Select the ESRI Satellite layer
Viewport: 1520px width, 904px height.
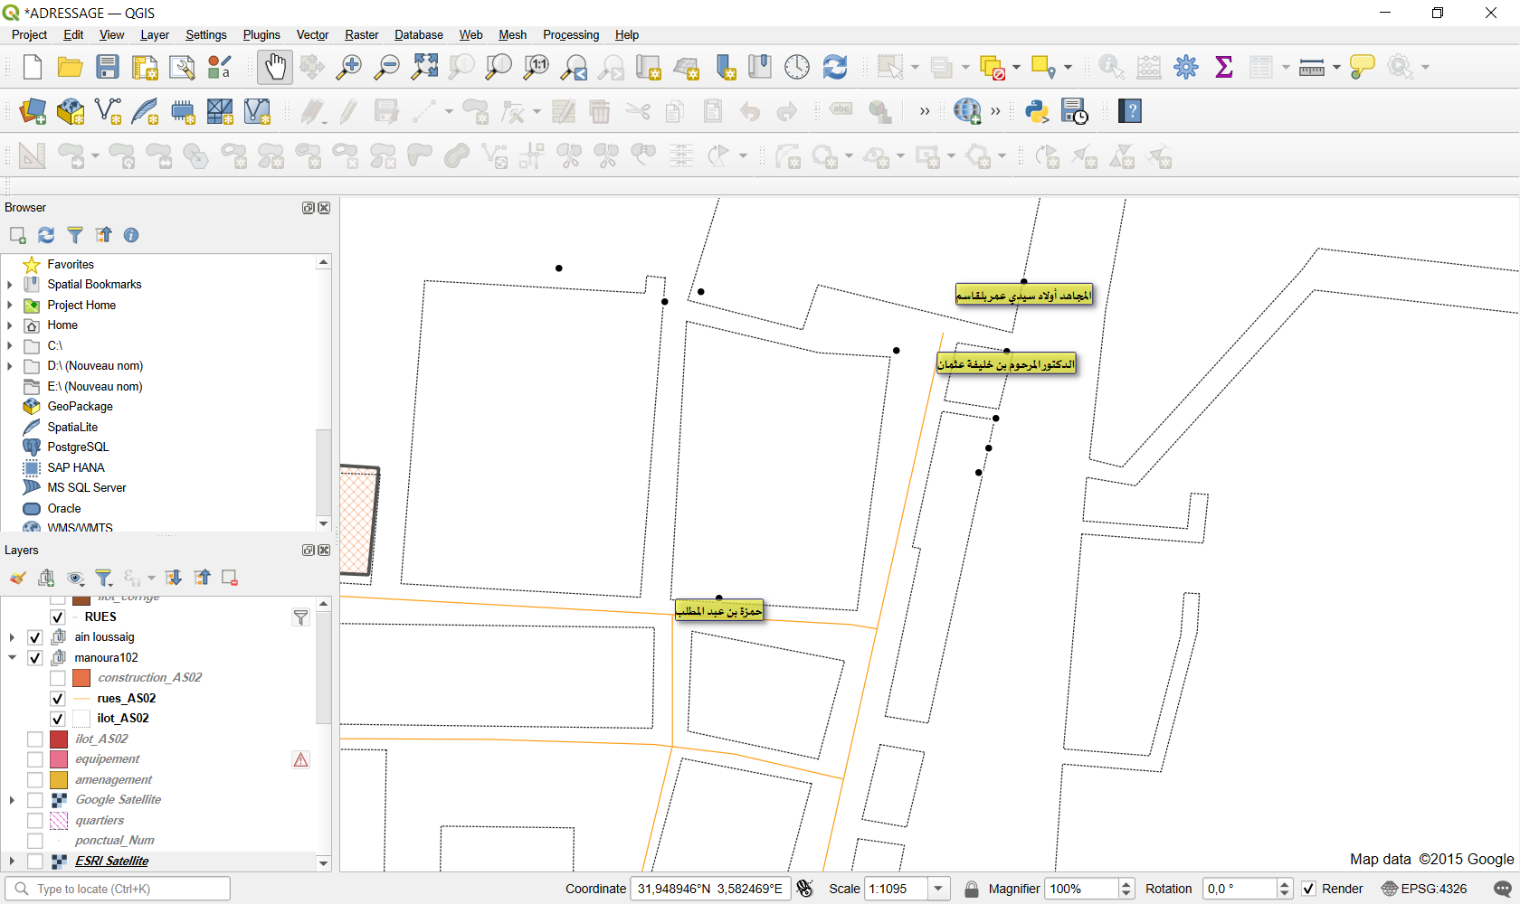click(x=111, y=862)
